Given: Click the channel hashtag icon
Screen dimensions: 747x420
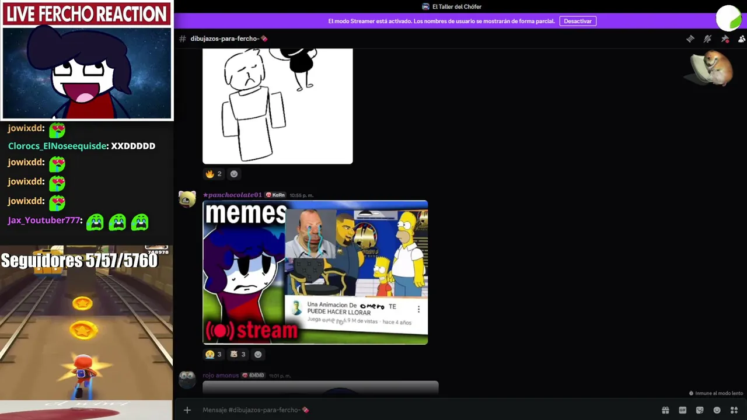Looking at the screenshot, I should coord(183,38).
